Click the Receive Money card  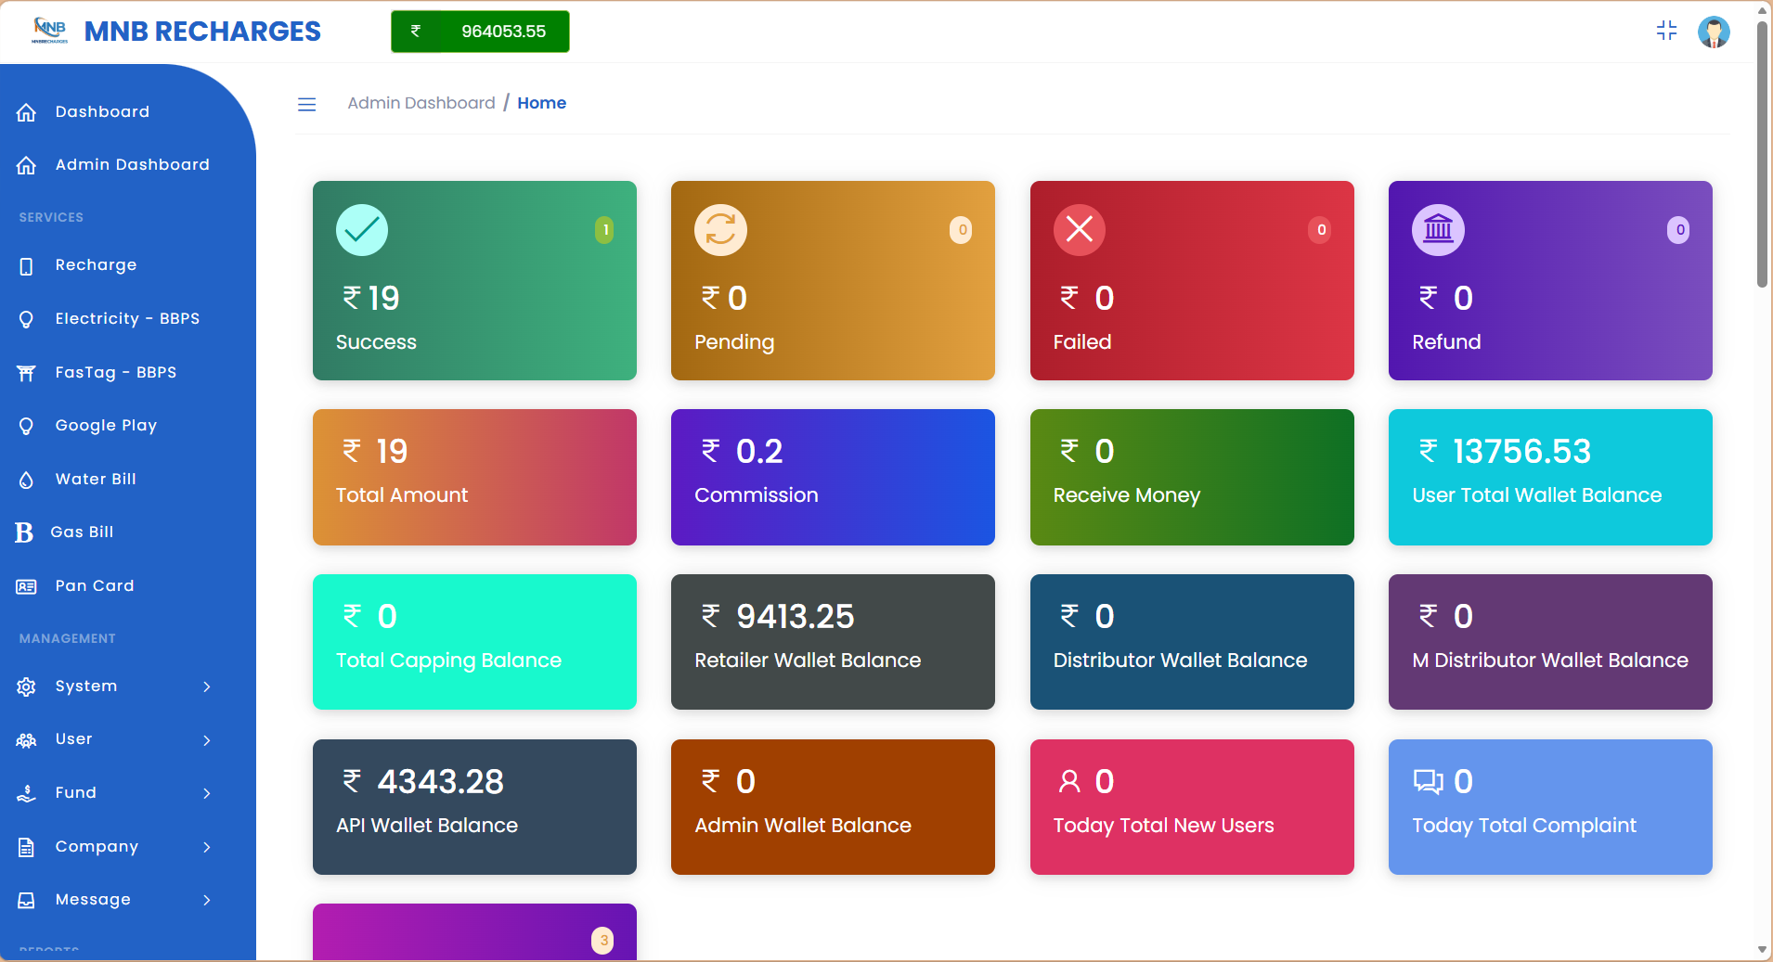pos(1192,477)
